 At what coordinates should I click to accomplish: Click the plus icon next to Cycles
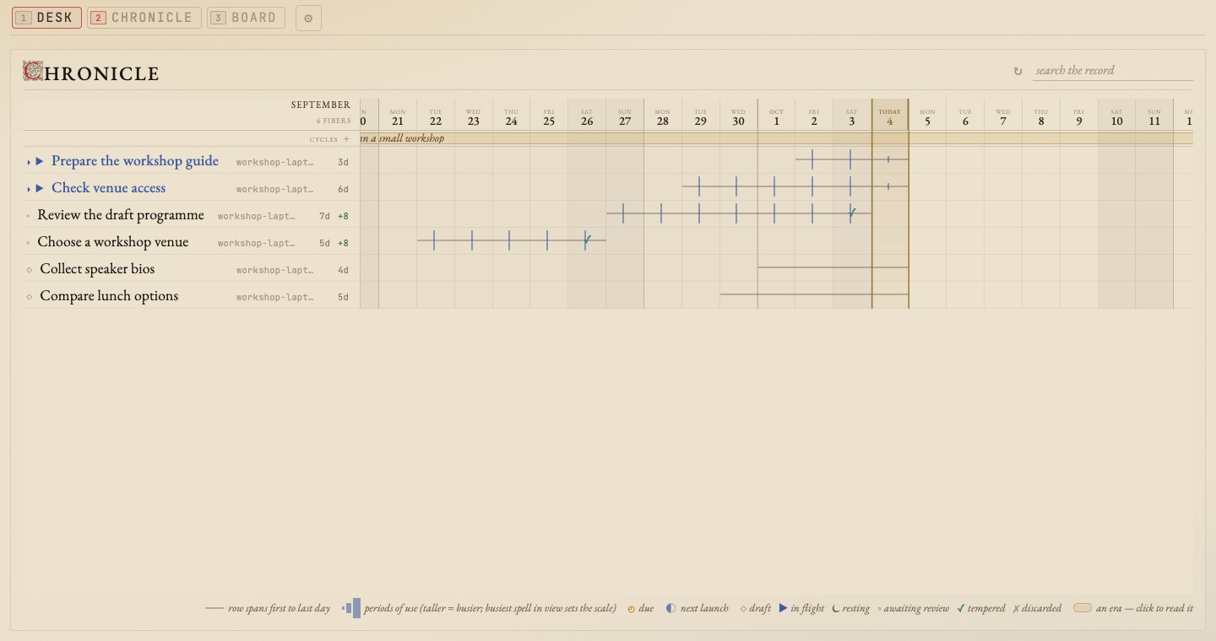(x=346, y=139)
